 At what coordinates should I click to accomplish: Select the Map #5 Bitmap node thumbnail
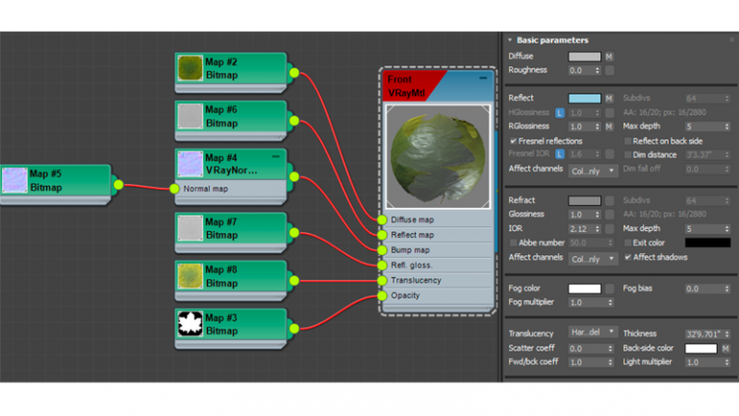[14, 180]
